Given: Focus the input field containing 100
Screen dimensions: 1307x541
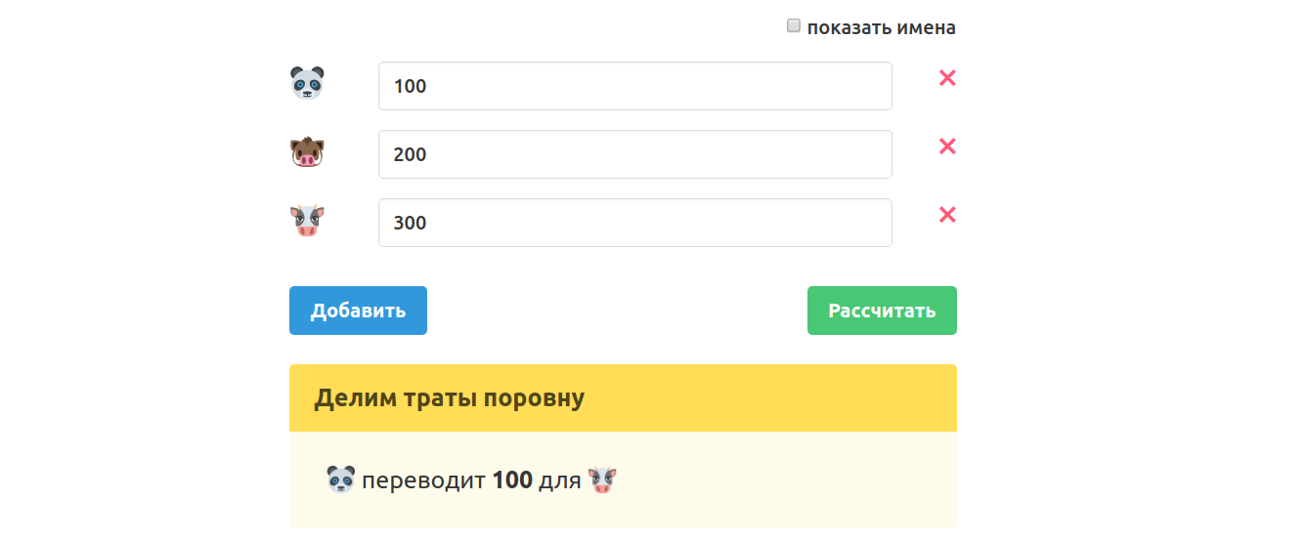Looking at the screenshot, I should pyautogui.click(x=634, y=86).
